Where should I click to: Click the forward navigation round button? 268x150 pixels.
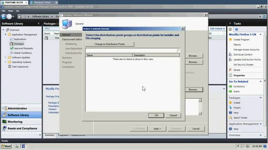coord(9,17)
